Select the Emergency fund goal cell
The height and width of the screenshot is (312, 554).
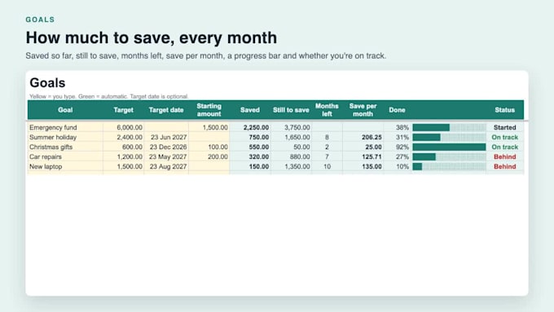pos(65,127)
